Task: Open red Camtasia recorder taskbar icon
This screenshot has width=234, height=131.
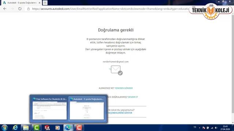Action: (x=79, y=128)
